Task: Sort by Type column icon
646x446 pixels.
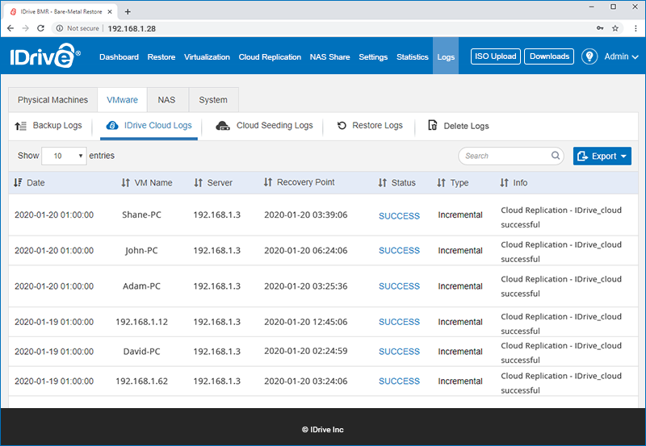Action: [x=441, y=183]
